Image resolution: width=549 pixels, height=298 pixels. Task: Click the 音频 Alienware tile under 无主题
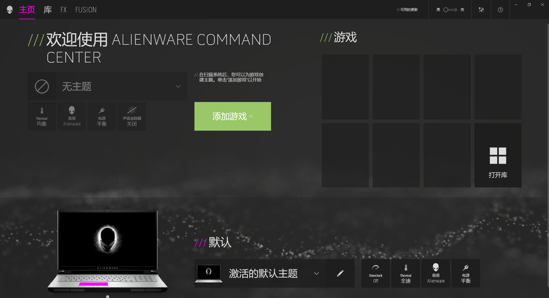pyautogui.click(x=72, y=116)
